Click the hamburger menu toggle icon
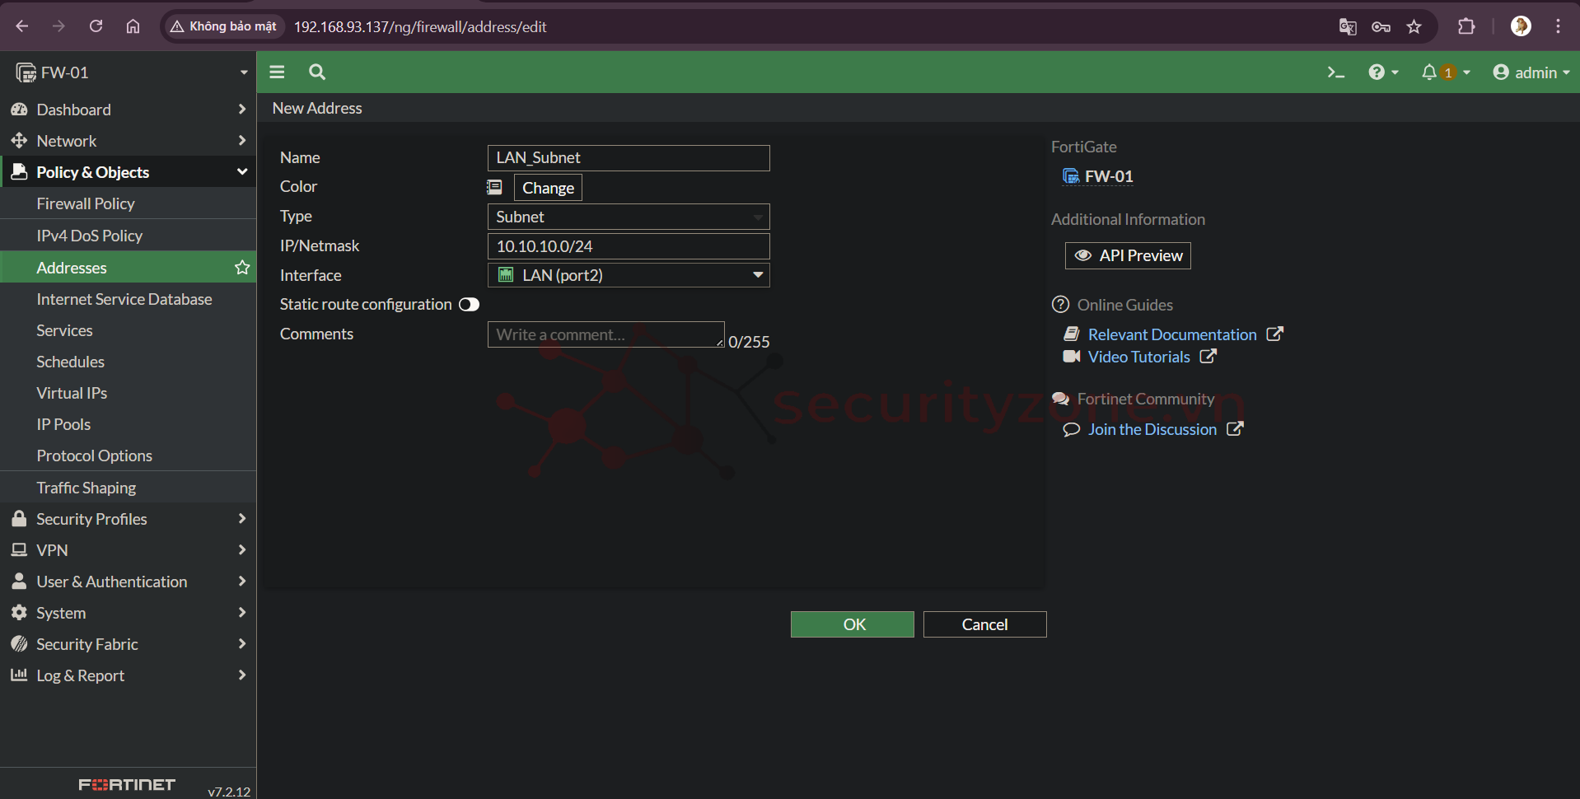The image size is (1580, 799). tap(277, 72)
